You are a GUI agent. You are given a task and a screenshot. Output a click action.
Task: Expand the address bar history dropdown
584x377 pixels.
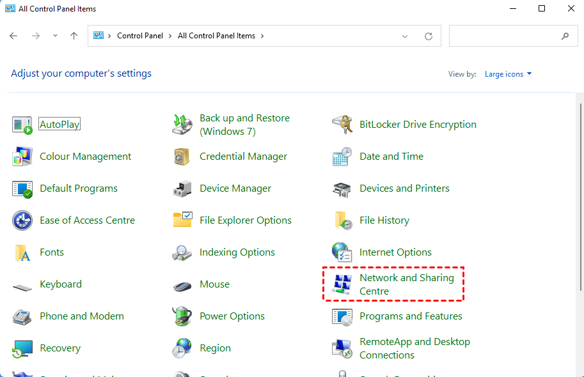pyautogui.click(x=405, y=36)
